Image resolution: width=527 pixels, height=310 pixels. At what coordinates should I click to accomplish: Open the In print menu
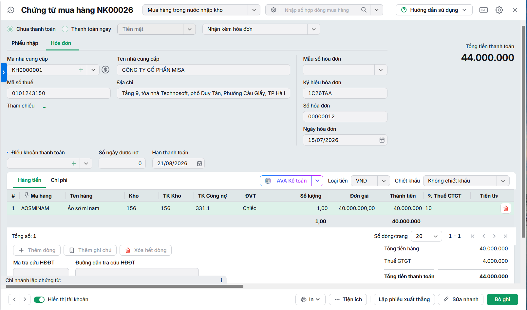(310, 300)
